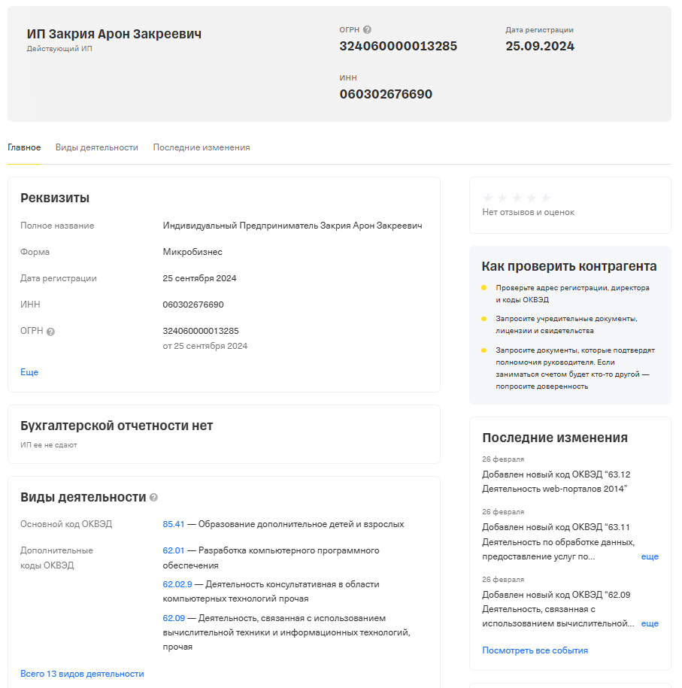
Task: Click the question icon beside ОГРН in Реквизиты
Action: [x=50, y=332]
